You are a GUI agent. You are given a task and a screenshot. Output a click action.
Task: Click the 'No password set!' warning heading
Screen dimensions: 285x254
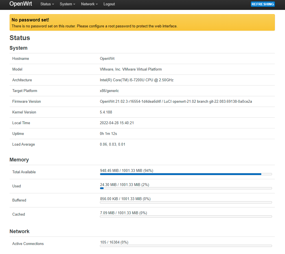point(30,20)
